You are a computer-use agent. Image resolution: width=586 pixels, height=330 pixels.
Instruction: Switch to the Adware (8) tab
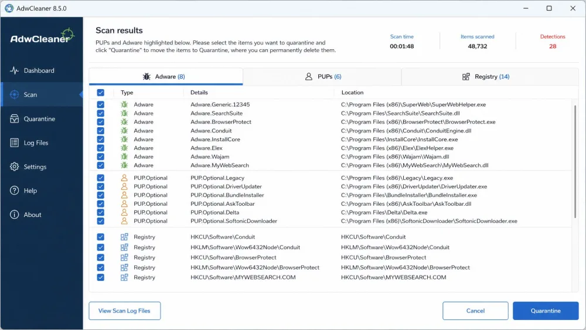point(166,77)
